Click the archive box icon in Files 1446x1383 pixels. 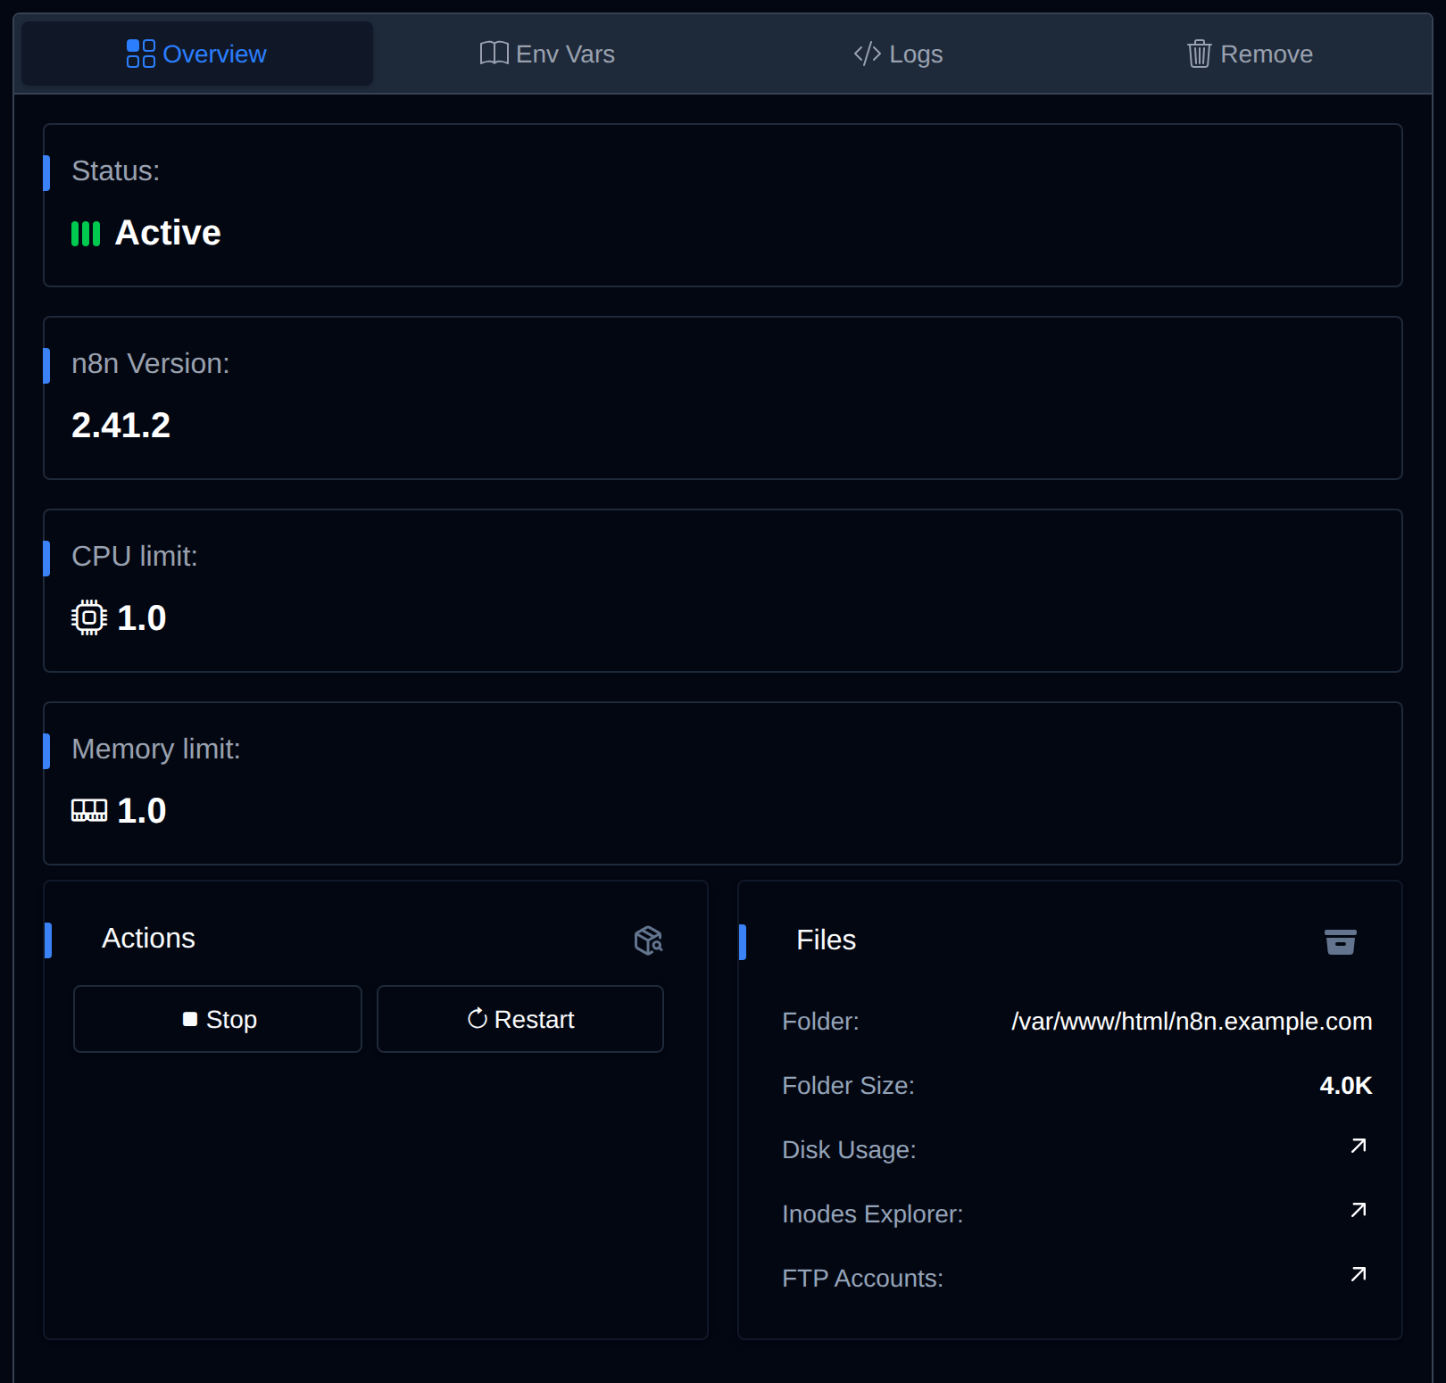pos(1340,941)
